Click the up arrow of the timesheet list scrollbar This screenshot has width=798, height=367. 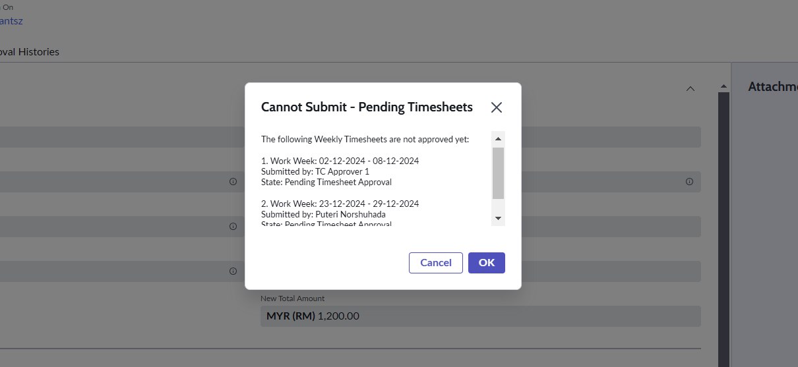pos(499,139)
